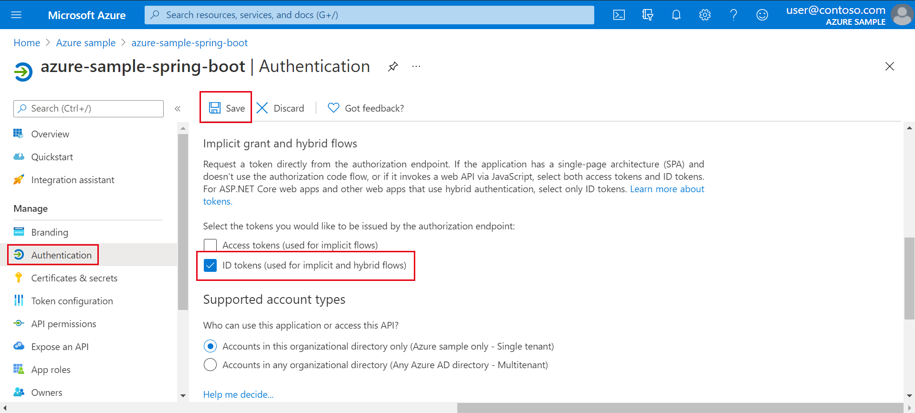This screenshot has height=413, width=915.
Task: Open the more options ellipsis beside title
Action: (x=416, y=66)
